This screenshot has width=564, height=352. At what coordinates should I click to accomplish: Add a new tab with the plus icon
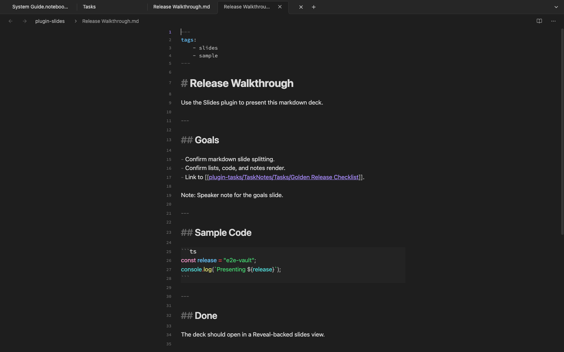(314, 7)
